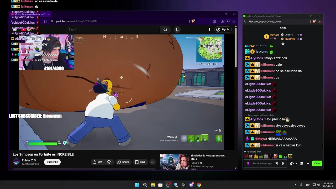The width and height of the screenshot is (336, 189).
Task: Click Brave Shields icon in YouTube window
Action: [x=193, y=21]
